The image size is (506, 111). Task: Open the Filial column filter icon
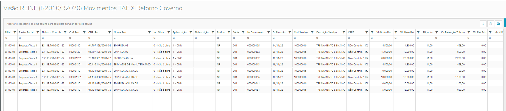pos(15,32)
